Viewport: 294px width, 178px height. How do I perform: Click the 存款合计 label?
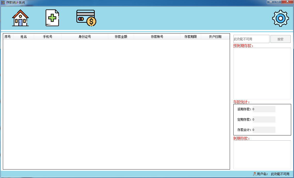point(244,130)
